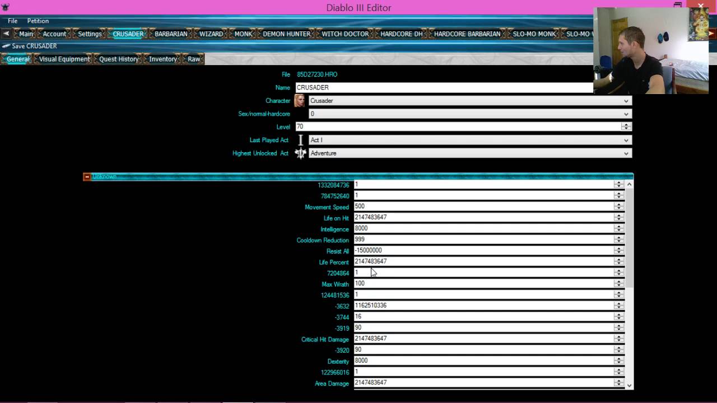Click the Act I icon beside Last Played Act
The image size is (717, 403).
[300, 140]
